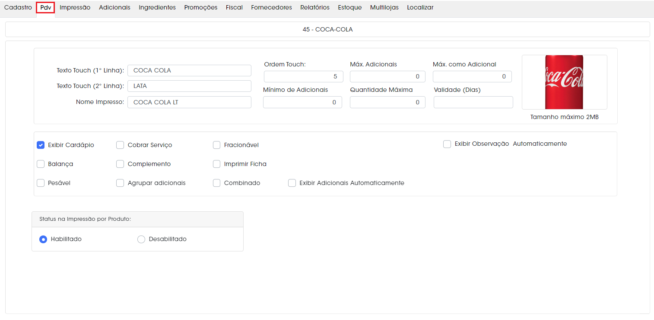This screenshot has height=320, width=654.
Task: Toggle the Agrupar adicionais checkbox
Action: [120, 183]
